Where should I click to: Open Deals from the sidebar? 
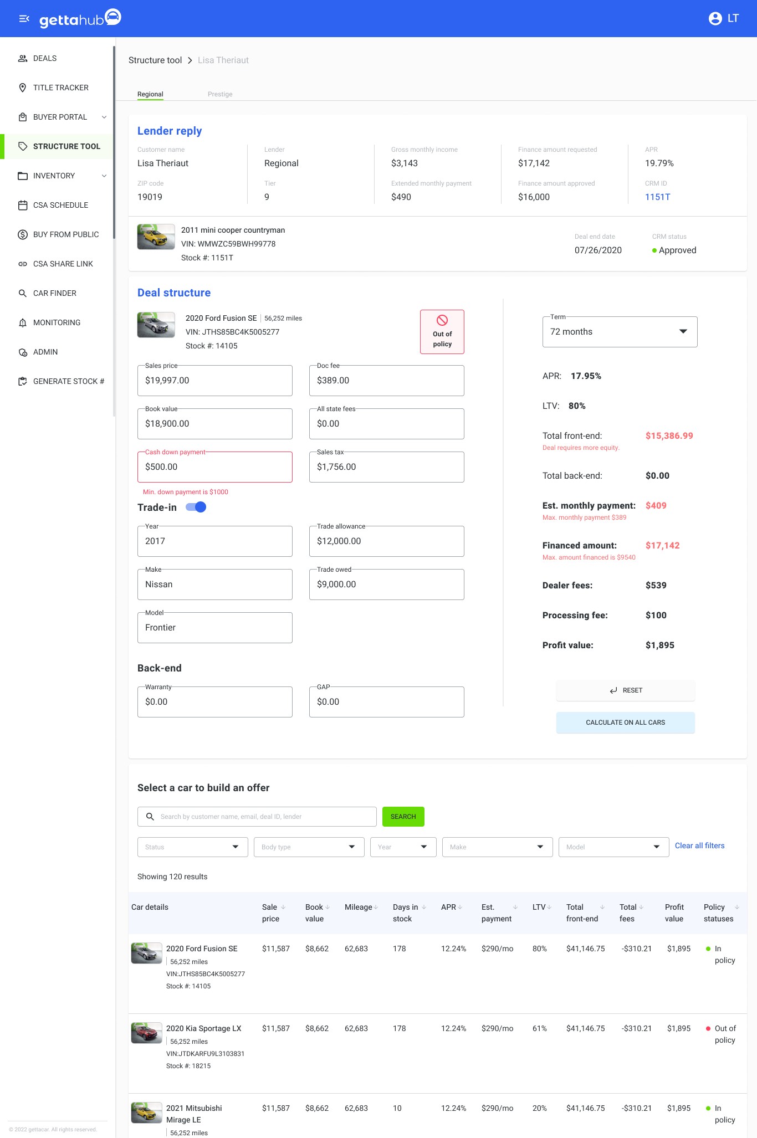45,58
